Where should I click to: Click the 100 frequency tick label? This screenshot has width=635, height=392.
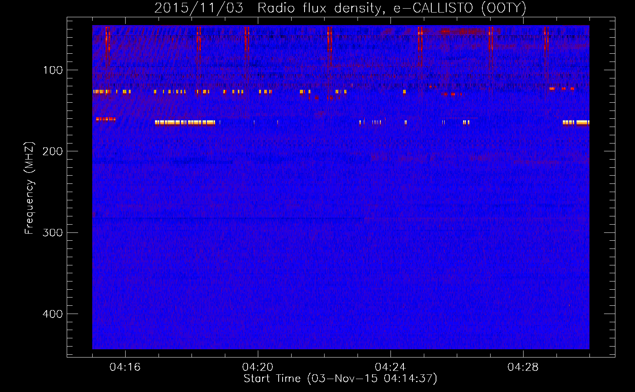pos(53,70)
